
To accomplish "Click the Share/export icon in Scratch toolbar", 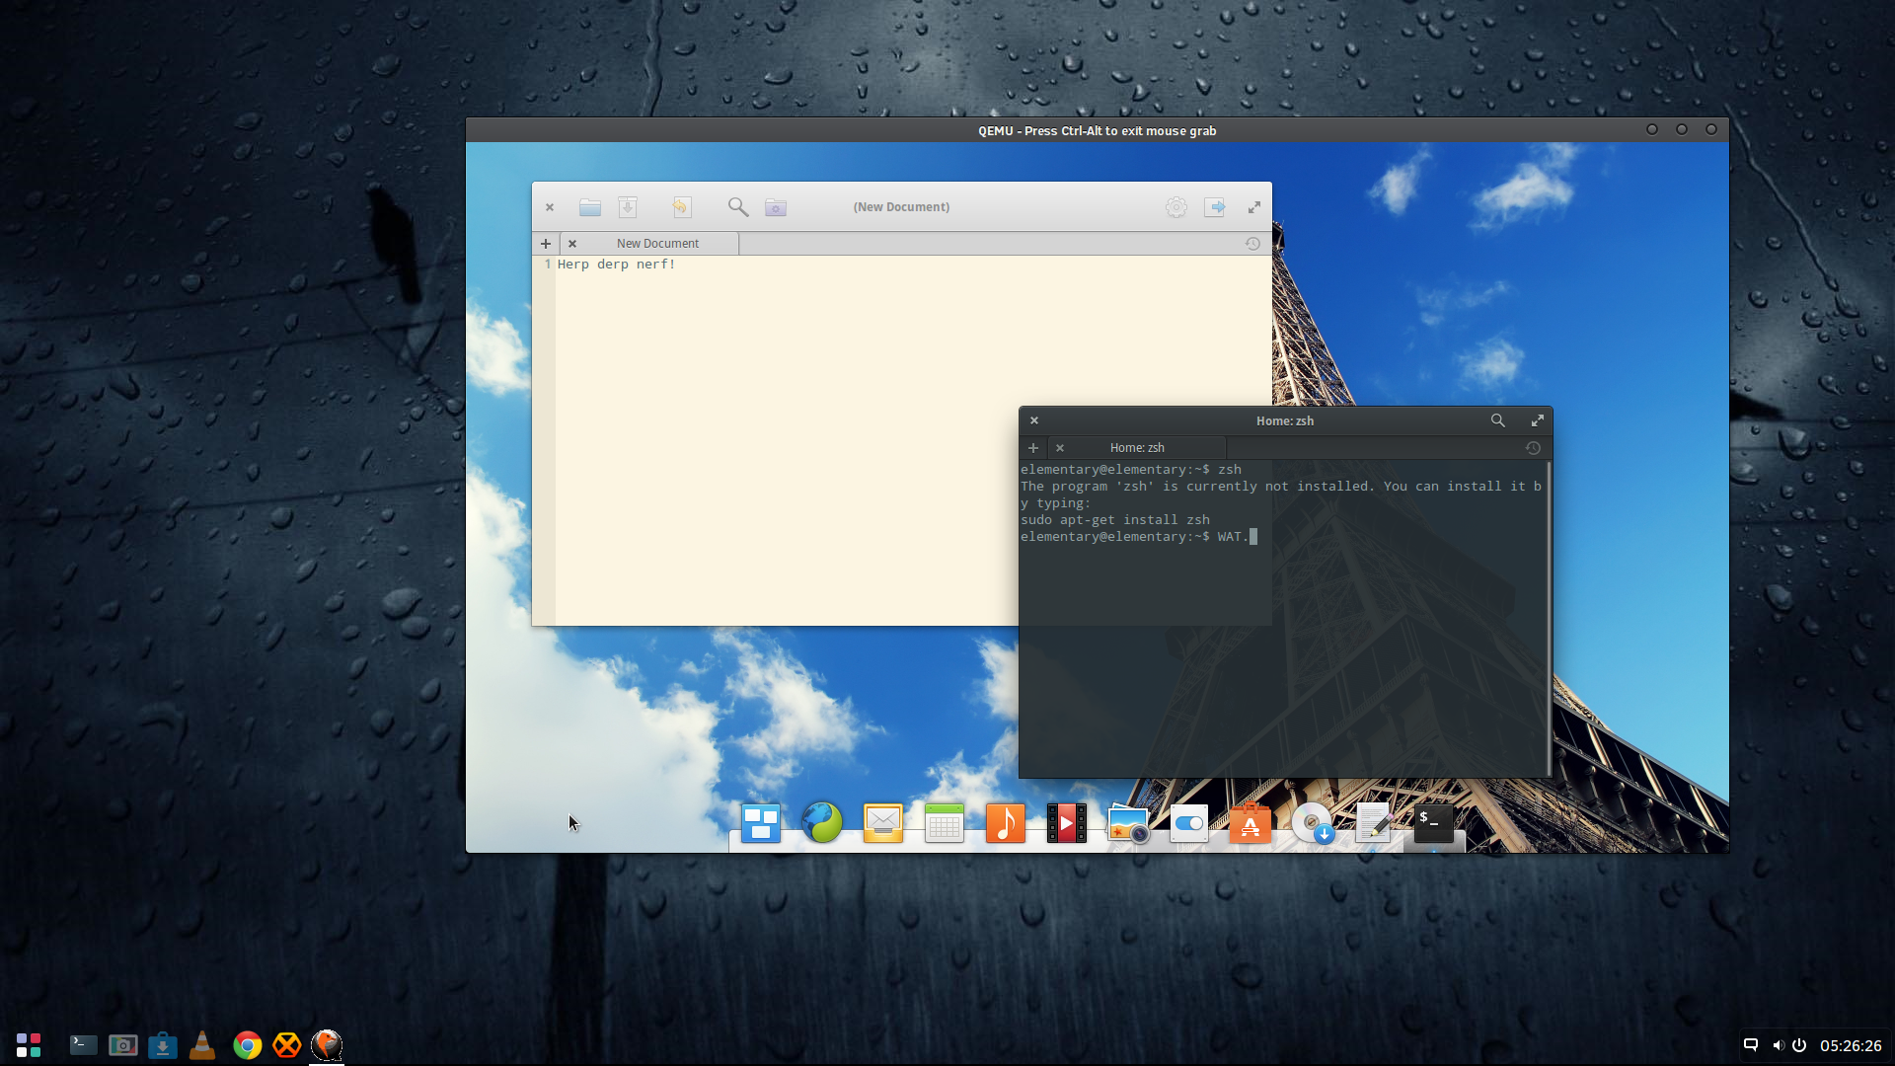I will 1215,207.
